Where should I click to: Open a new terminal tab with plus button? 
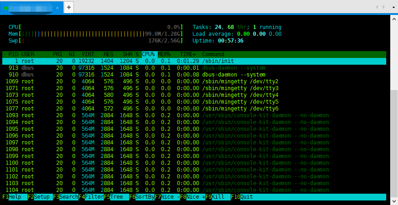(69, 7)
